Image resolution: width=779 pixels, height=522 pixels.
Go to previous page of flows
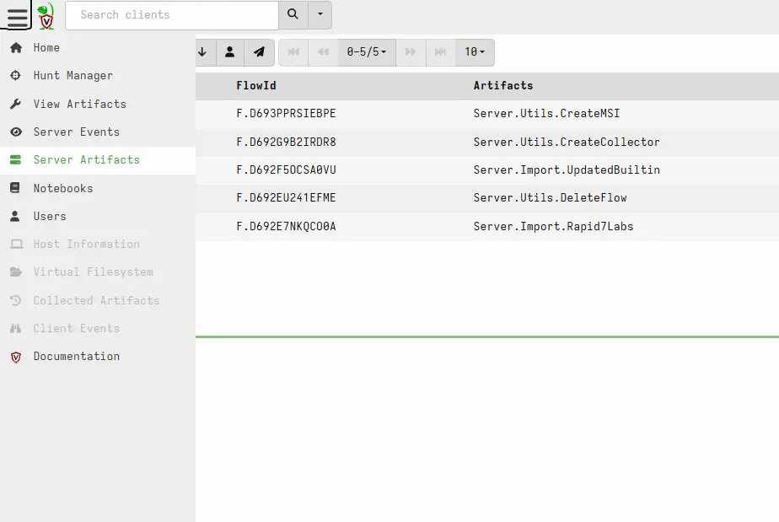tap(324, 52)
